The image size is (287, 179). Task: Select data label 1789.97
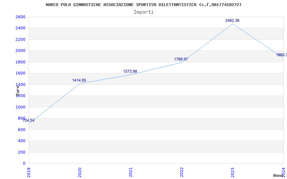(x=181, y=59)
